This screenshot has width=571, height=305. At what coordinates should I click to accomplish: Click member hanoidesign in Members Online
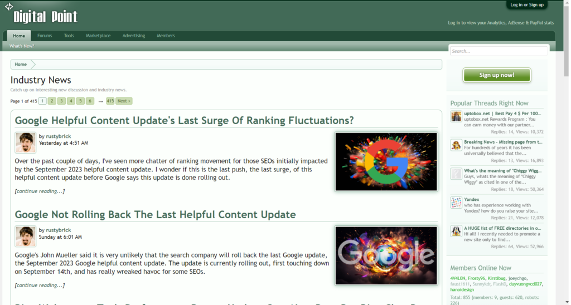pos(462,290)
